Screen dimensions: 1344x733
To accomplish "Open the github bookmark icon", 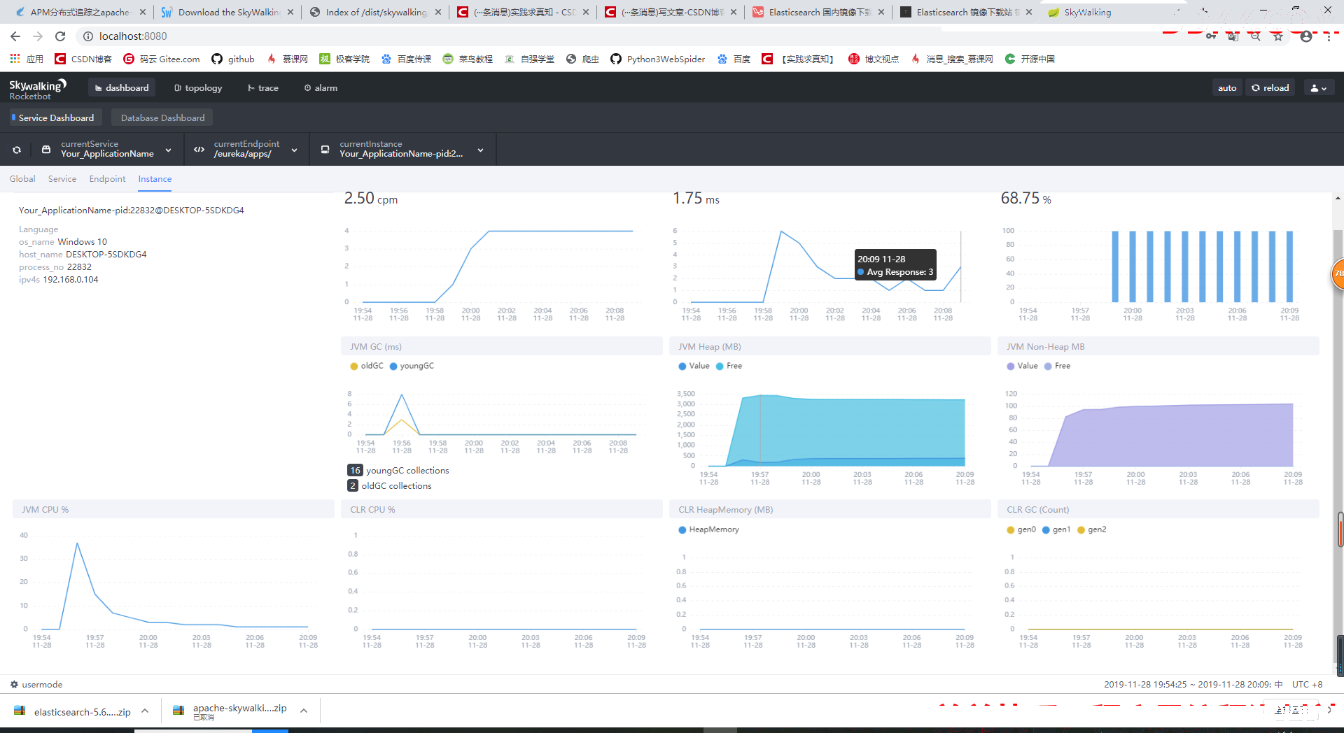I will (x=217, y=59).
